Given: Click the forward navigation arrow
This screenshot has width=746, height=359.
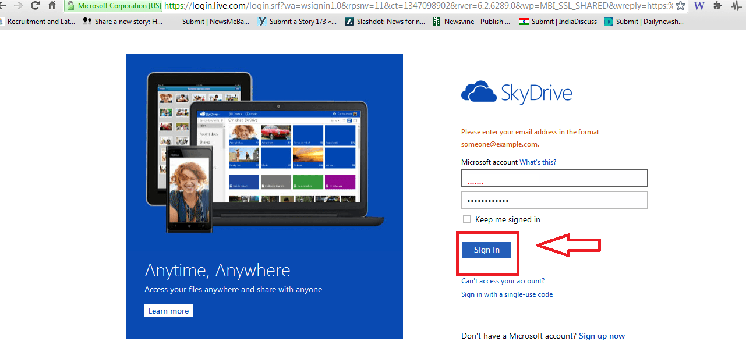Looking at the screenshot, I should point(18,6).
